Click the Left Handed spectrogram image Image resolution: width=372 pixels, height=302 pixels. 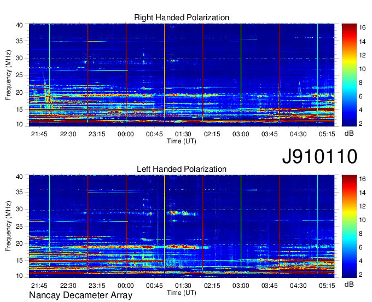click(x=182, y=226)
